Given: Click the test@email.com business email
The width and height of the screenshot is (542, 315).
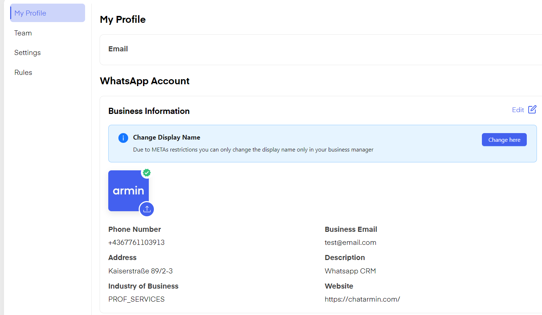Looking at the screenshot, I should click(x=350, y=242).
